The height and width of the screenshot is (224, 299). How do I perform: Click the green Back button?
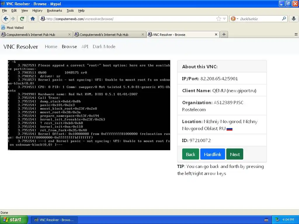190,154
